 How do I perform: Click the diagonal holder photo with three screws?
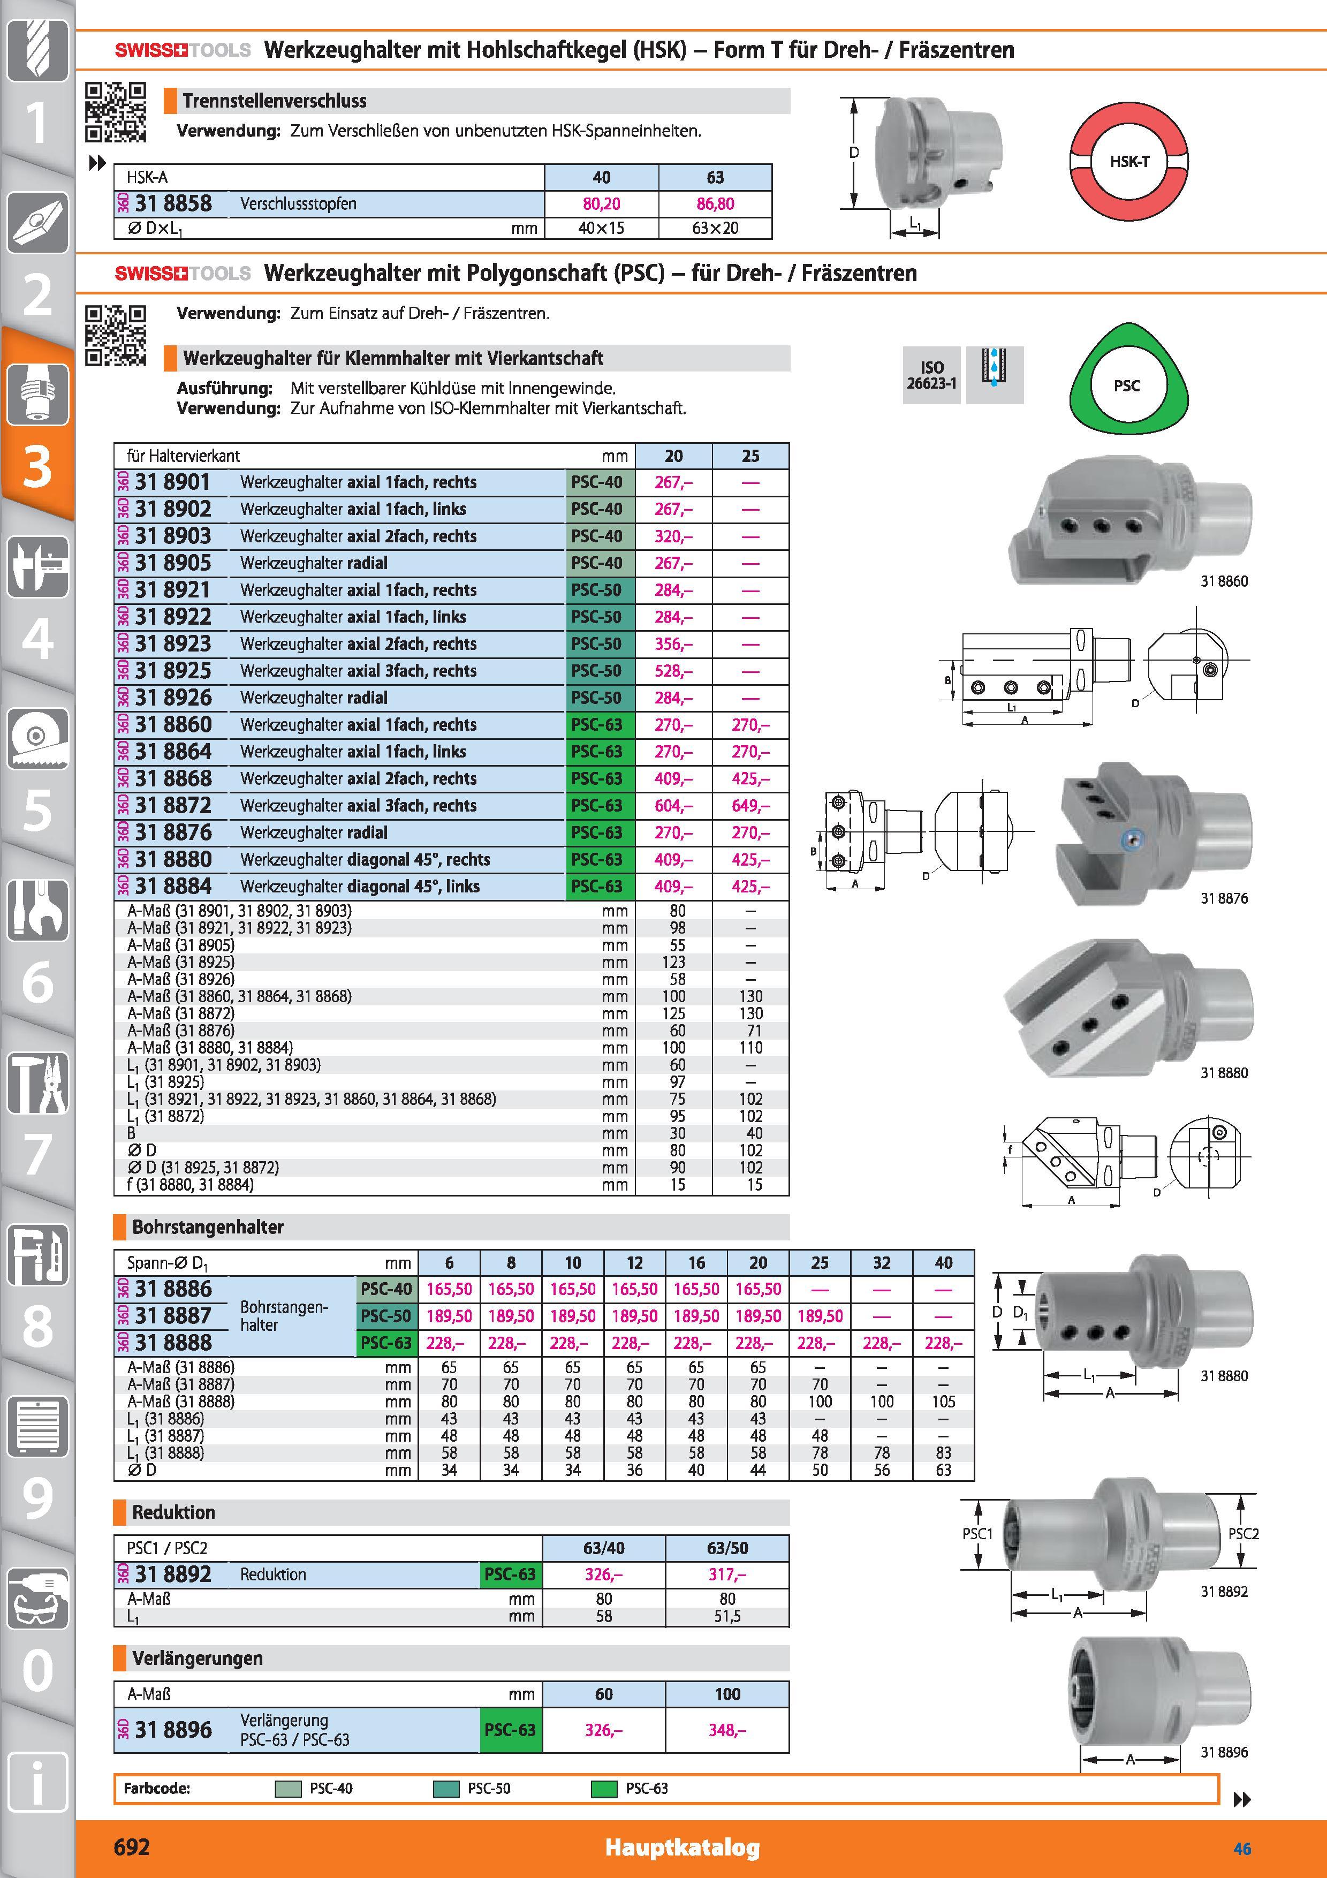click(x=1128, y=1008)
